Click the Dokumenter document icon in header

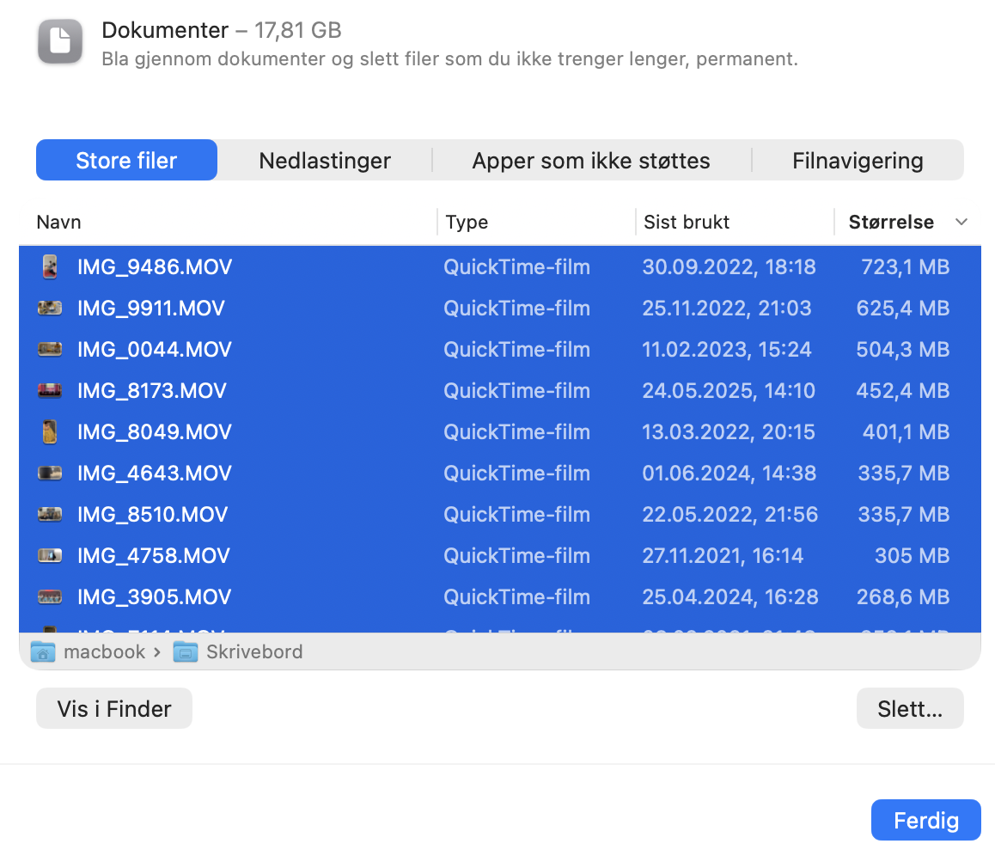[60, 42]
